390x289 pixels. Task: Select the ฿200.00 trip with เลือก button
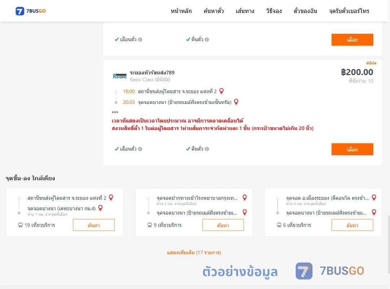pos(352,149)
